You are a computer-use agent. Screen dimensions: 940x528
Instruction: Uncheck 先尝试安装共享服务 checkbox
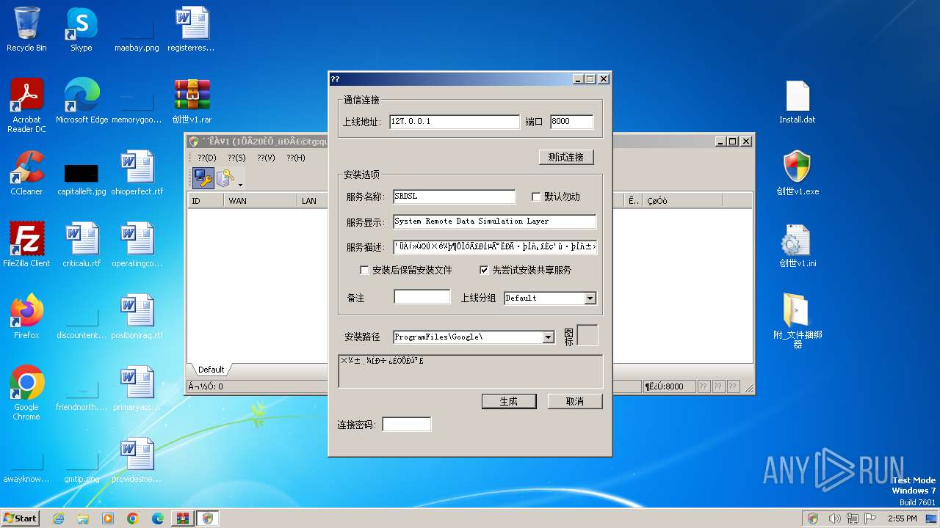point(484,270)
